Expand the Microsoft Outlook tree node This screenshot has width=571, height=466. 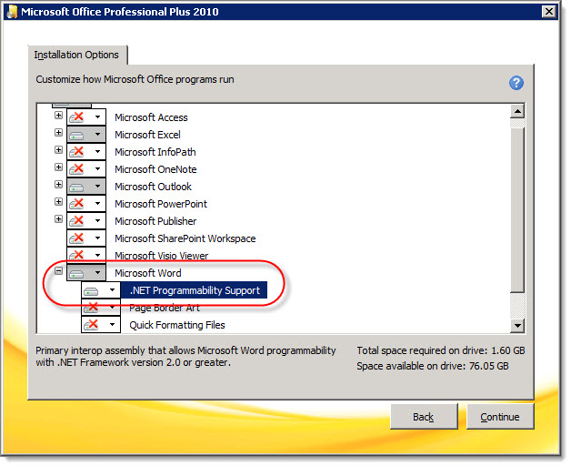coord(58,184)
